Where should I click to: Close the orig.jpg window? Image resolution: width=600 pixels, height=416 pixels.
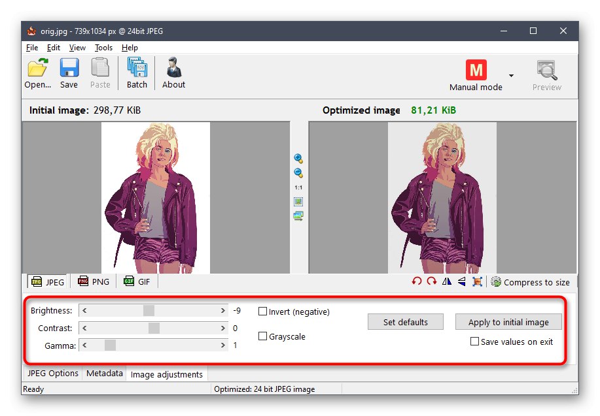pos(563,31)
